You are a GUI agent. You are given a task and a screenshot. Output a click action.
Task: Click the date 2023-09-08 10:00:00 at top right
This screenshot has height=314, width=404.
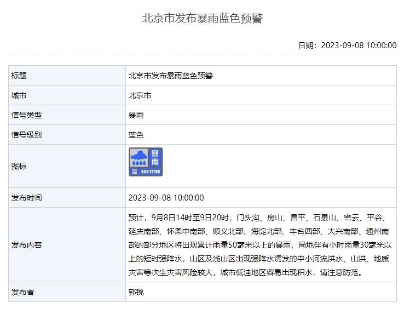[358, 45]
